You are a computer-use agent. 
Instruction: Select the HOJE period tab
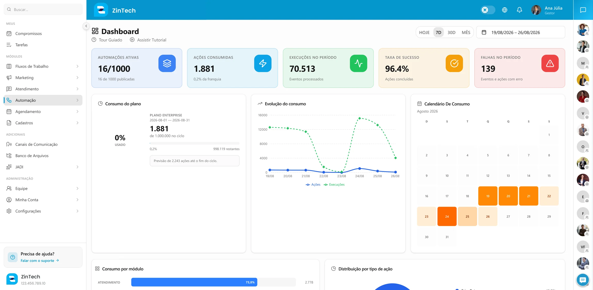coord(424,32)
